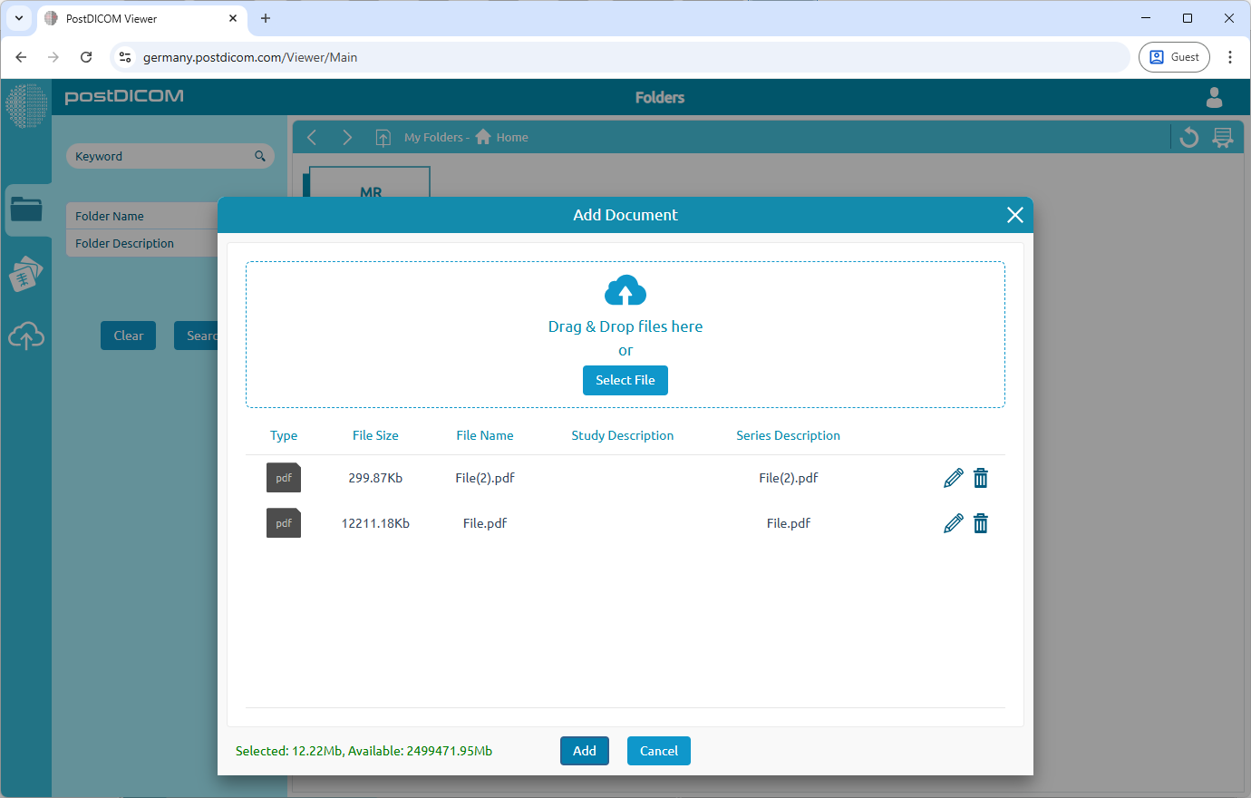This screenshot has width=1251, height=798.
Task: Expand the browser tab search dropdown
Action: tap(19, 18)
